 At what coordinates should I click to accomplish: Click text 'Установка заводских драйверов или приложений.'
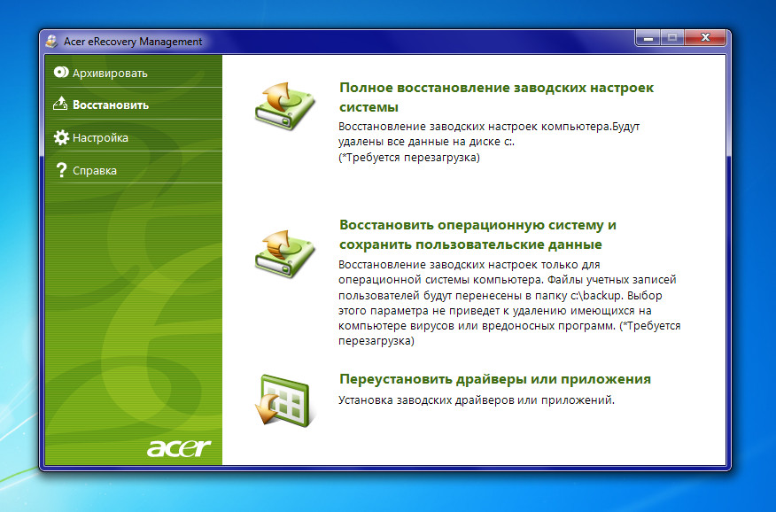pos(476,400)
